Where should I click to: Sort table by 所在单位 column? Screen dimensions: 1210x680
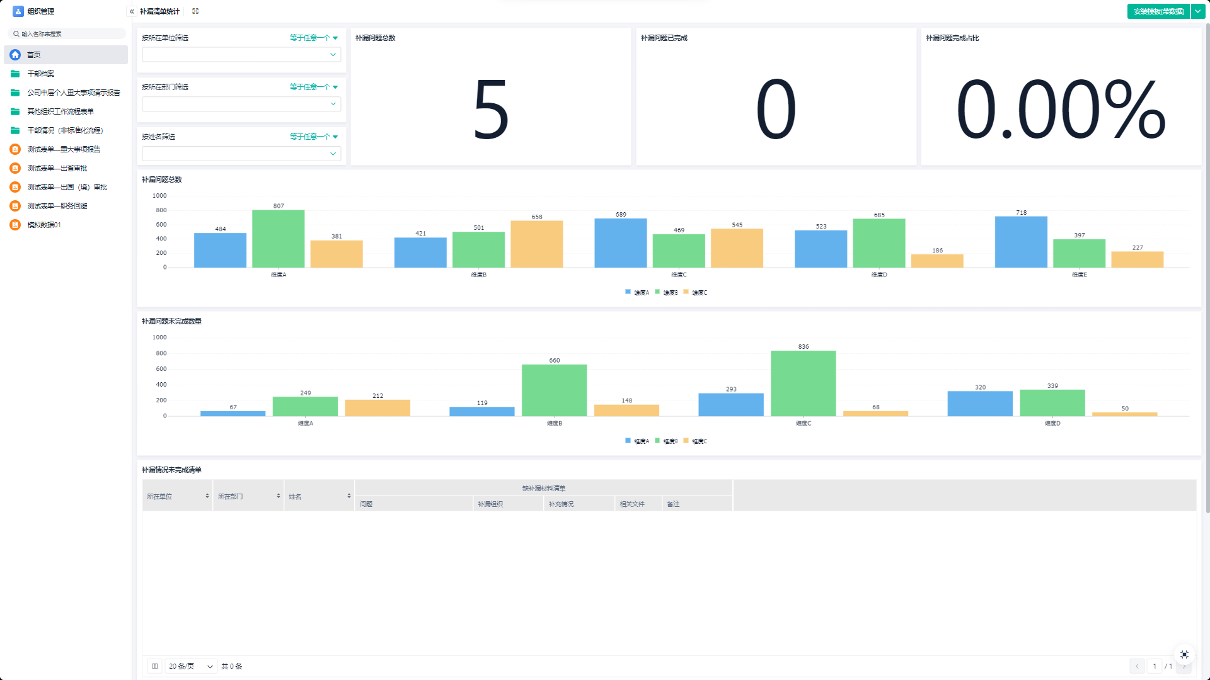point(207,496)
